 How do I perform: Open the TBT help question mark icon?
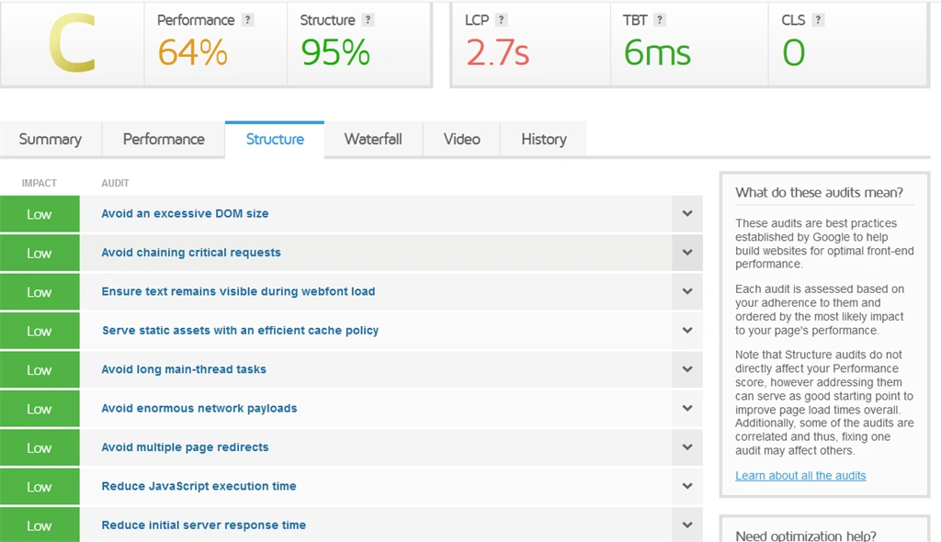click(x=660, y=20)
